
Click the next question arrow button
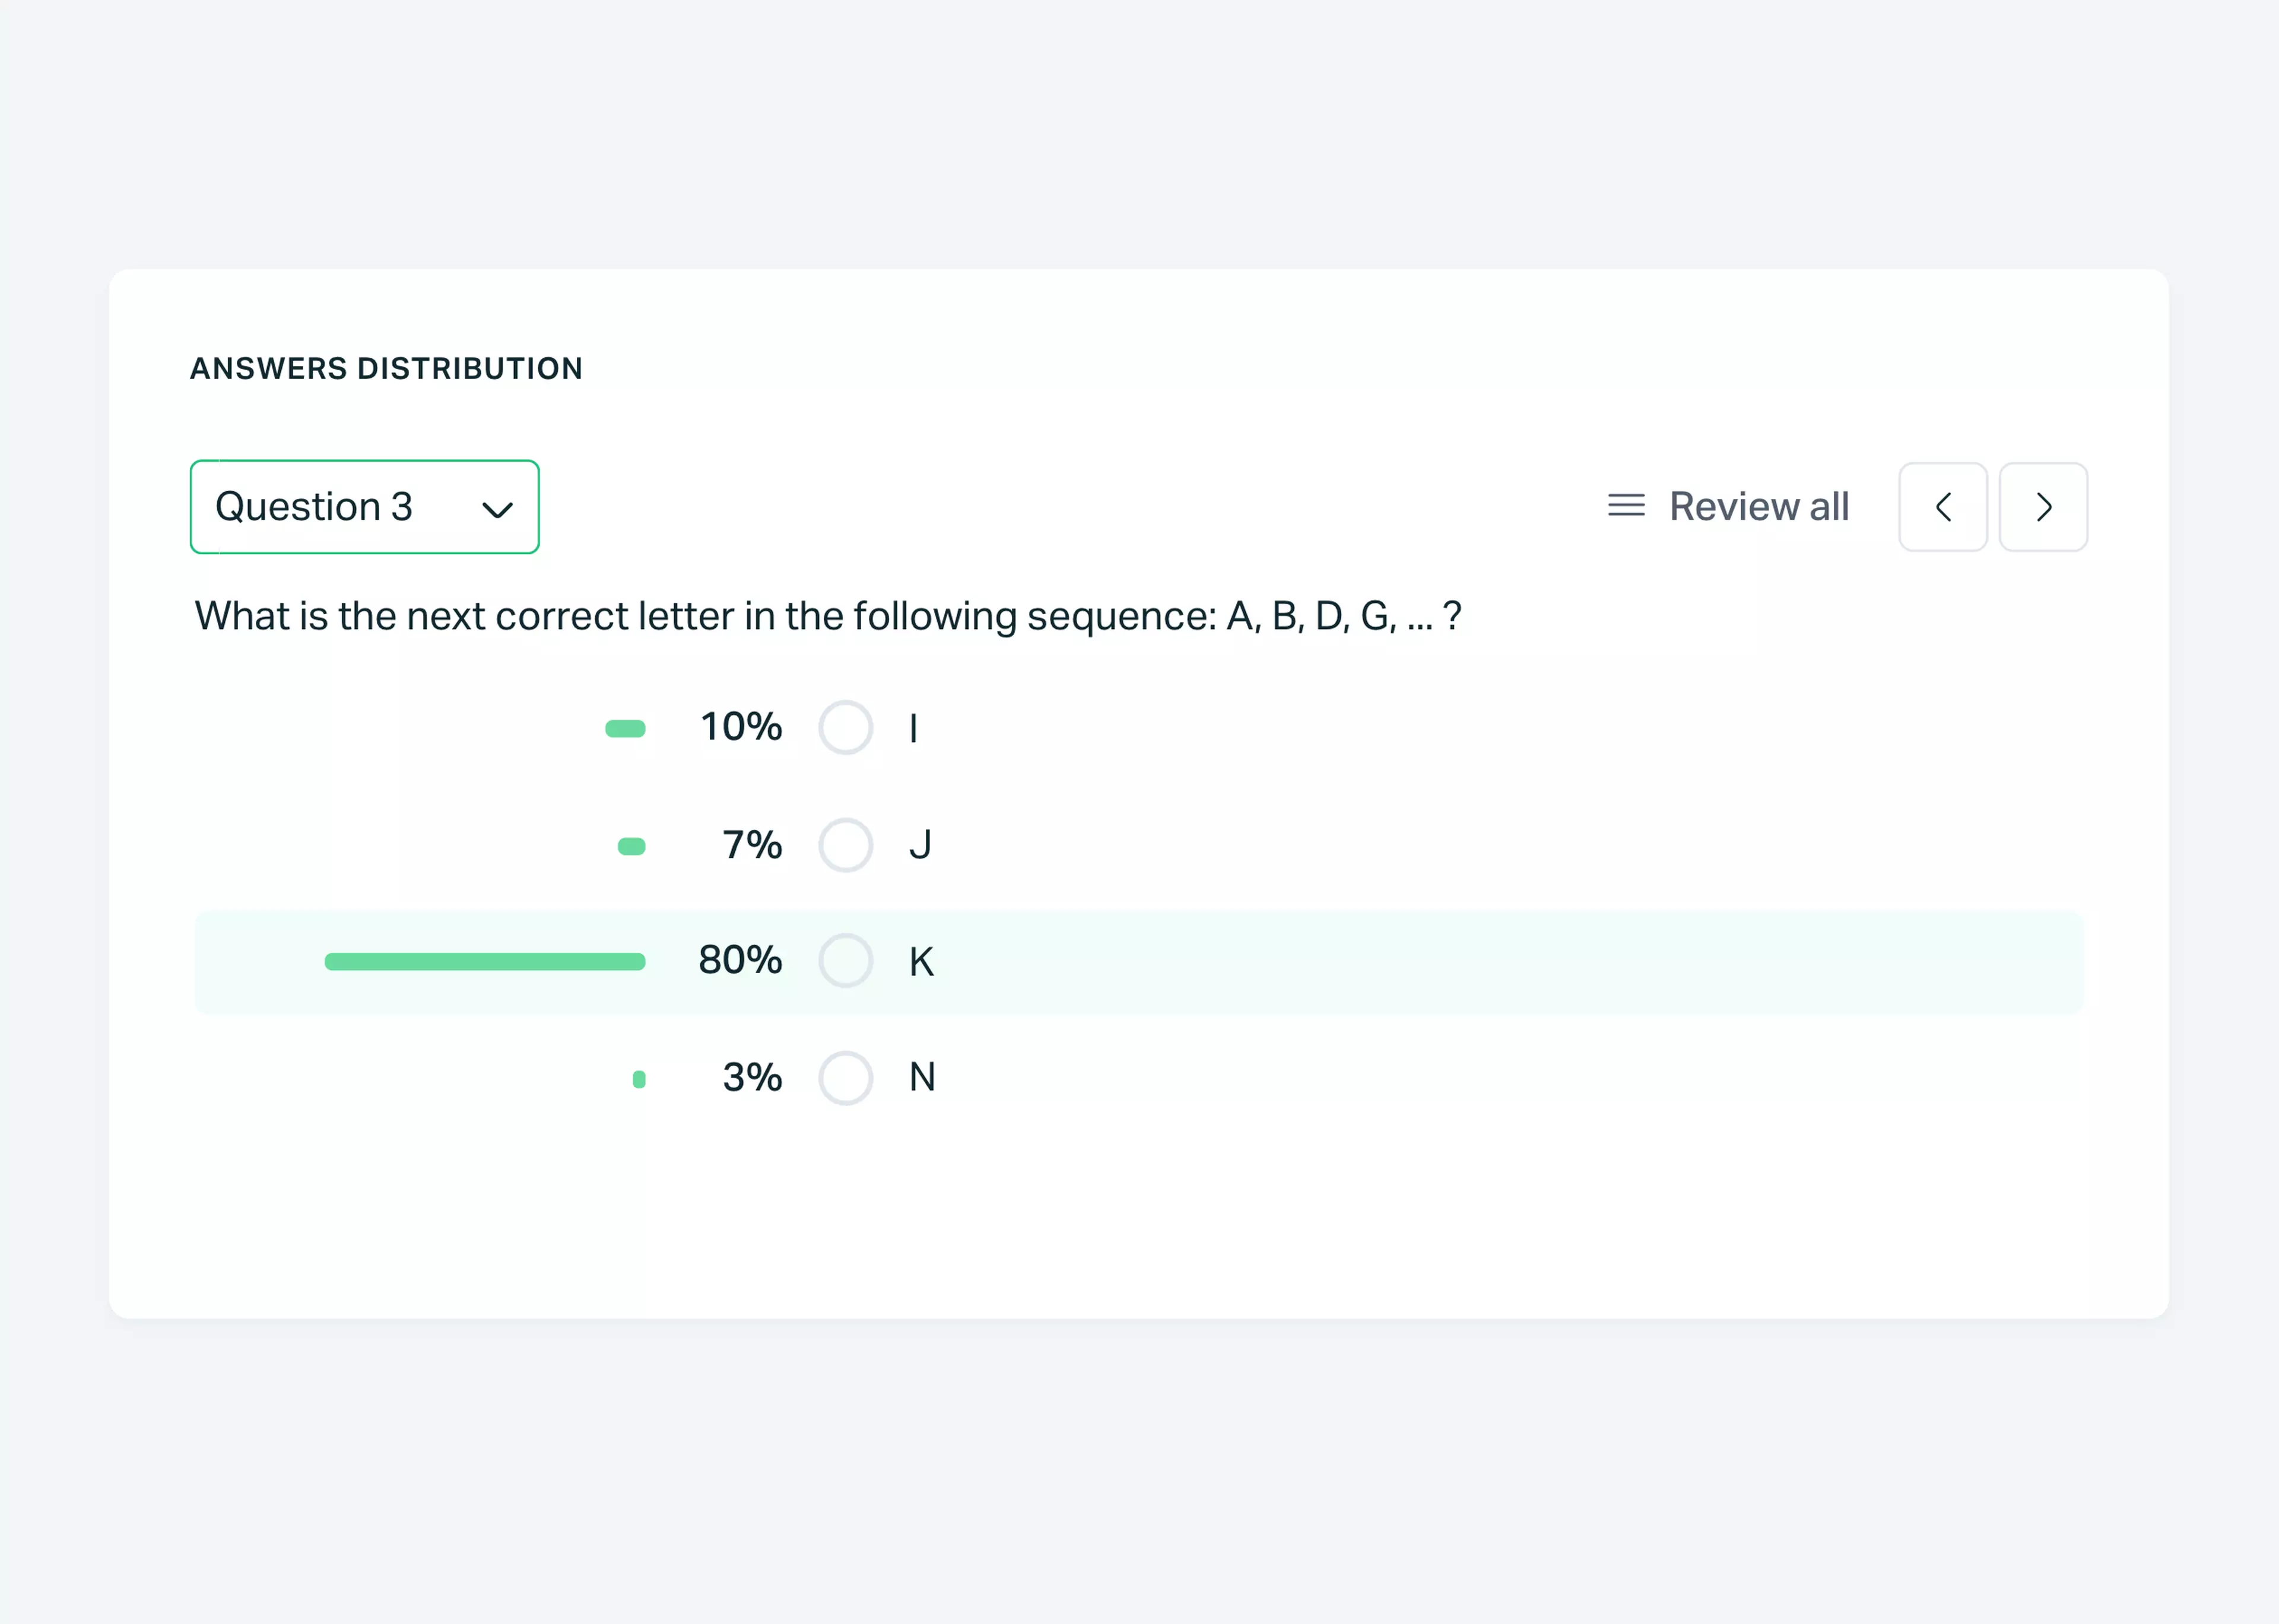pyautogui.click(x=2043, y=507)
